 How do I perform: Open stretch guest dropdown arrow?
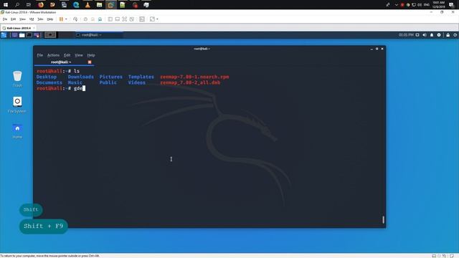(x=157, y=19)
